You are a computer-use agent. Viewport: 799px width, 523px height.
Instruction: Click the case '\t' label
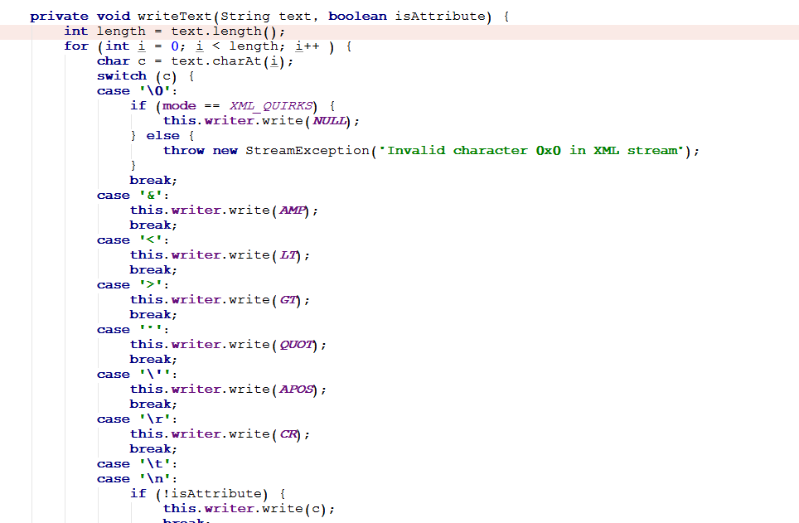pyautogui.click(x=137, y=464)
